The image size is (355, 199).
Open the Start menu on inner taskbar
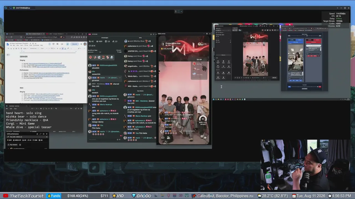(x=214, y=99)
